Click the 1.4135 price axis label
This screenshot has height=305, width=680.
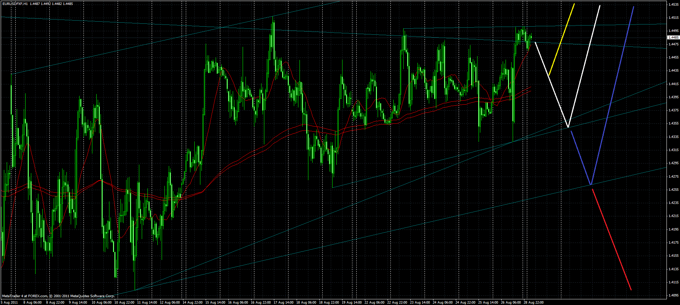click(673, 269)
